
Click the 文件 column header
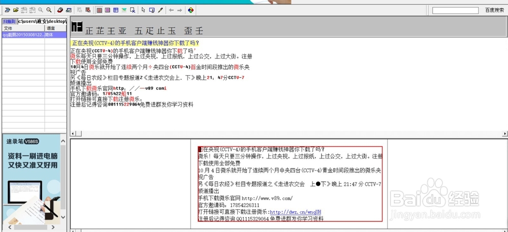[x=23, y=28]
